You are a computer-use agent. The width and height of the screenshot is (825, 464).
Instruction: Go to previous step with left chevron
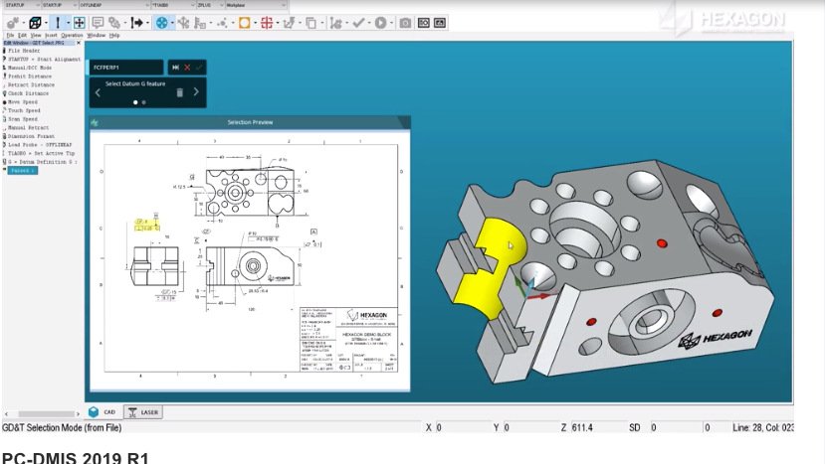click(98, 92)
